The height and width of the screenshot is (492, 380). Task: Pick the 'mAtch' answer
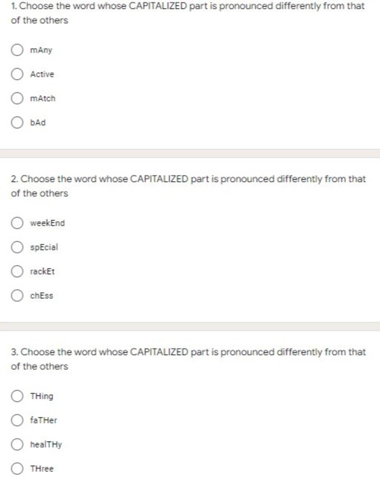[17, 98]
